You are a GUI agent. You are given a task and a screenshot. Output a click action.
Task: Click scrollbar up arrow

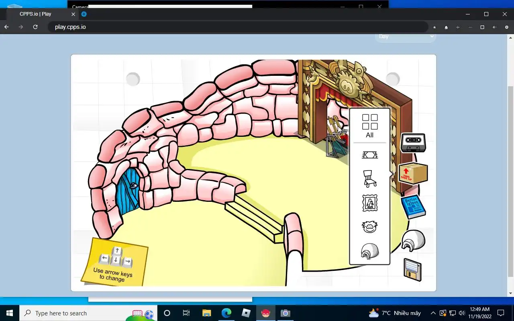click(510, 37)
